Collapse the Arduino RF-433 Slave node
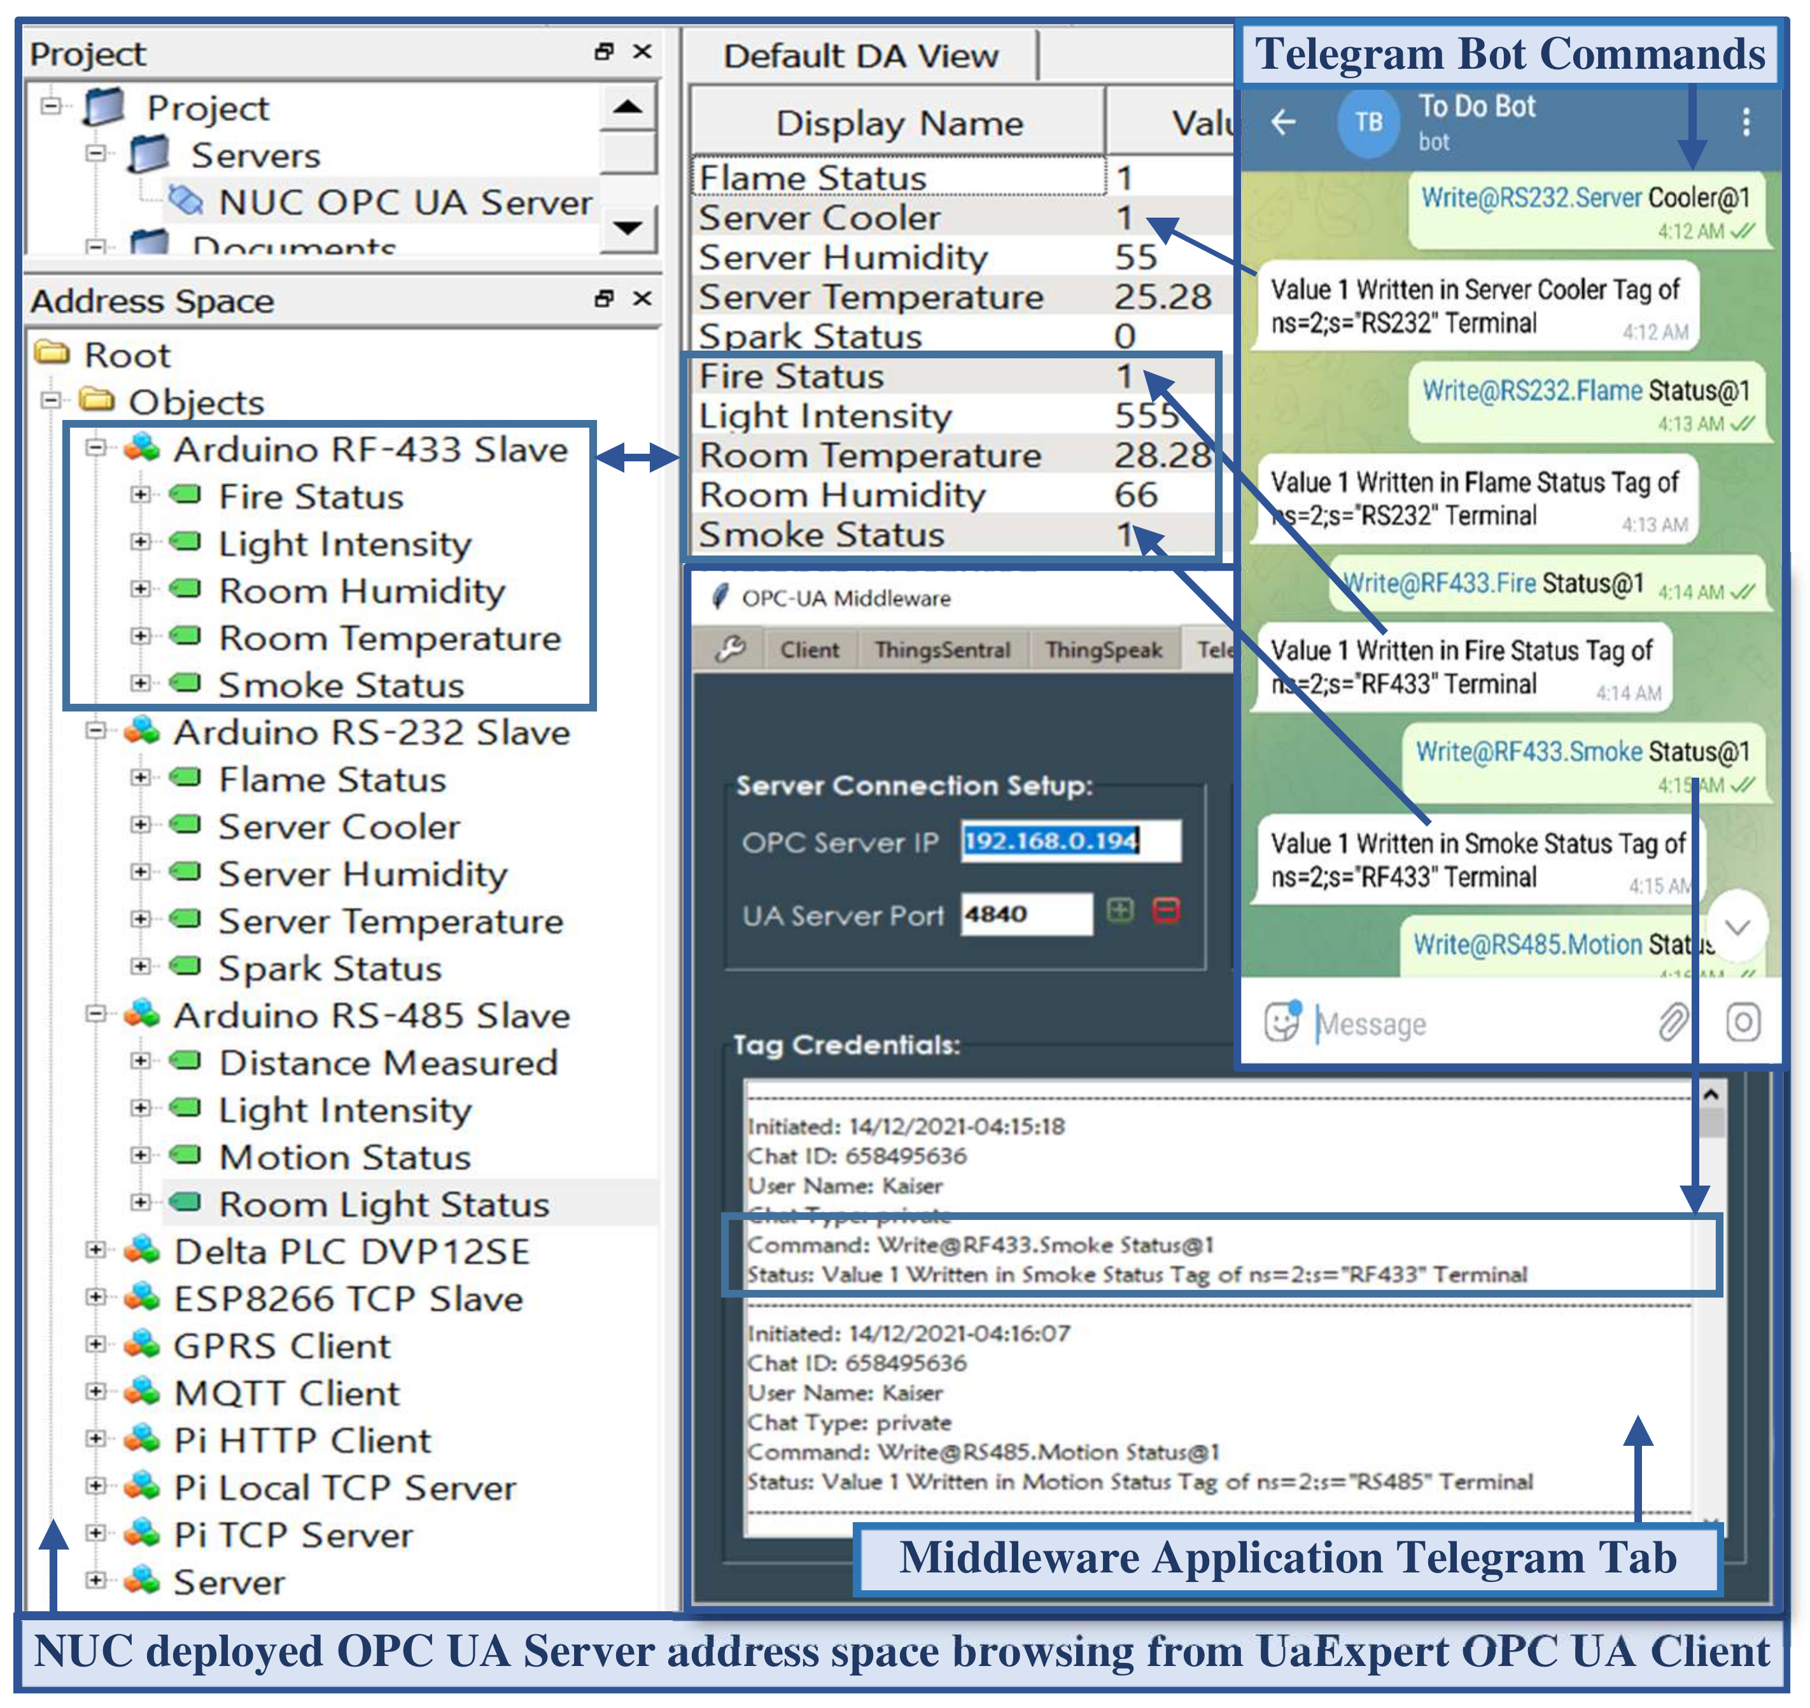 [95, 447]
